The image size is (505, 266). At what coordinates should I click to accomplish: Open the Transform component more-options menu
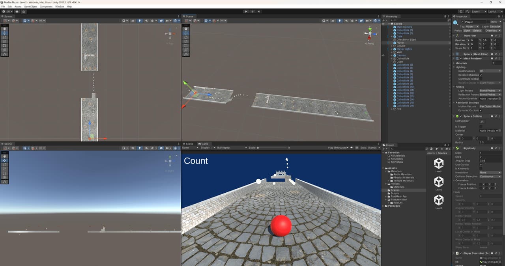[x=500, y=35]
